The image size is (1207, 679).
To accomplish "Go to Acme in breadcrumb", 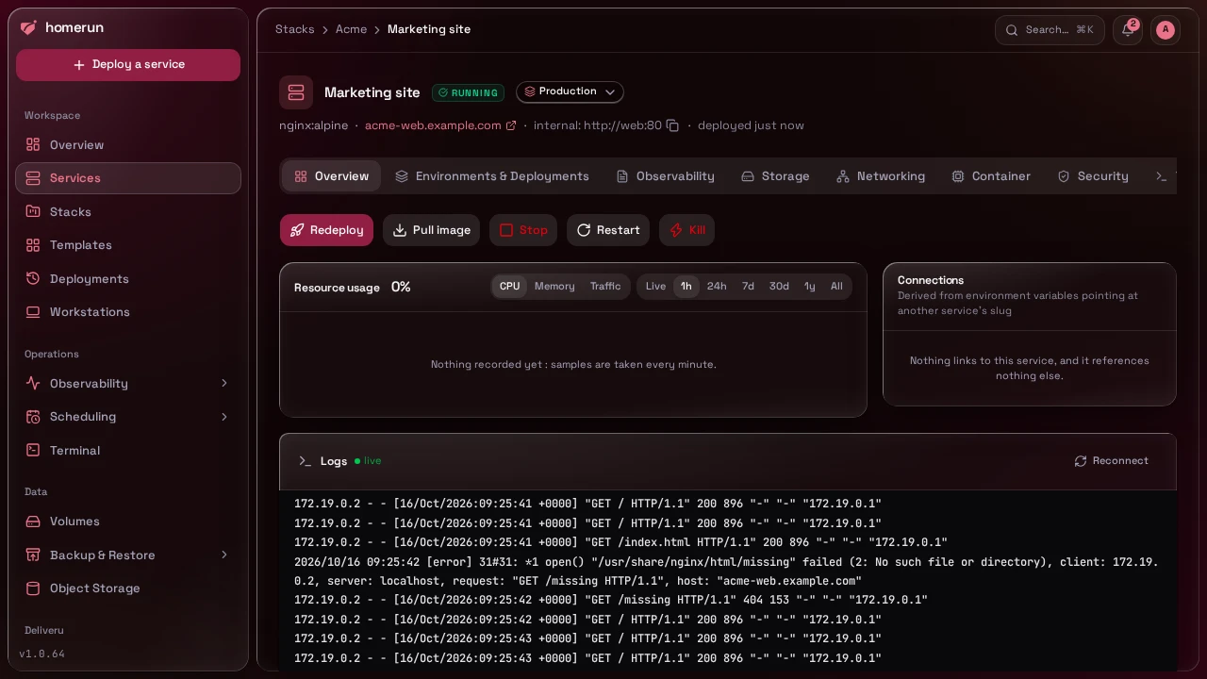I will pos(351,29).
